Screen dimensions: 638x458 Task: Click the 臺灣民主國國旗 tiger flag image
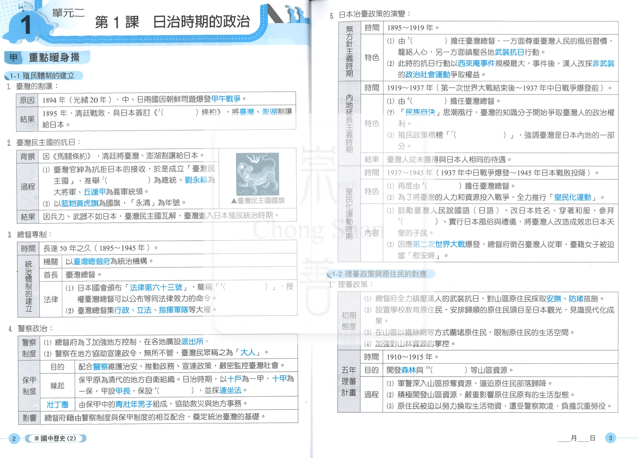(x=257, y=174)
